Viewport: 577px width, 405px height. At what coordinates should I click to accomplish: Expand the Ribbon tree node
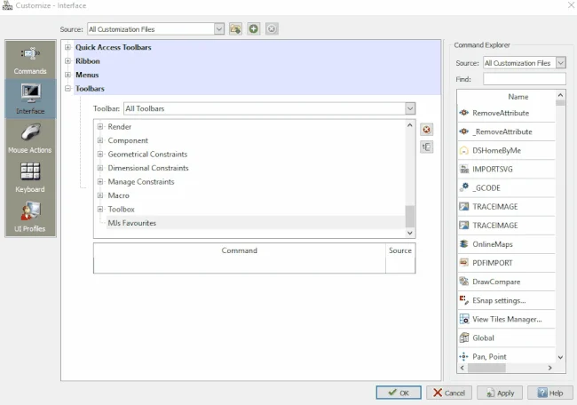click(68, 61)
